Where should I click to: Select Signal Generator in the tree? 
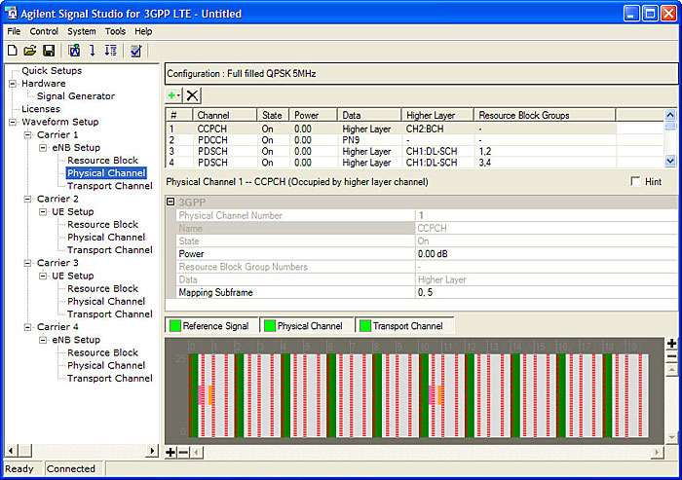(75, 96)
